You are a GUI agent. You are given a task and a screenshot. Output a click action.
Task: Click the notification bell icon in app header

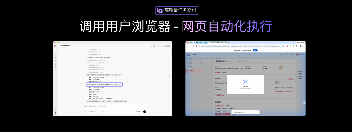(288, 55)
